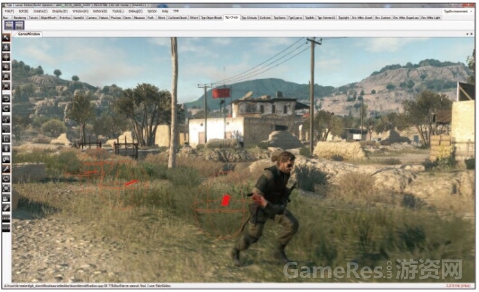Open the Display(D) menu

(x=60, y=11)
